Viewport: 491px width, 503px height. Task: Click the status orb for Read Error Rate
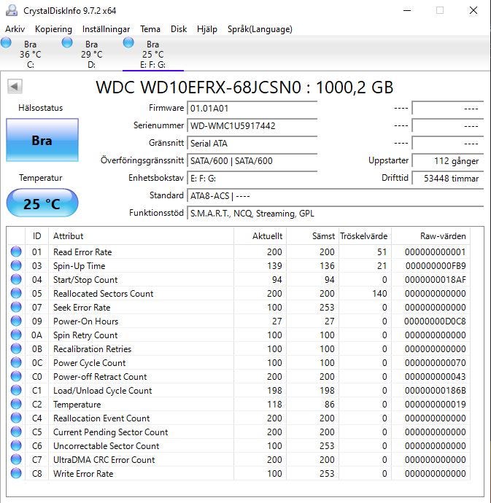pyautogui.click(x=16, y=252)
